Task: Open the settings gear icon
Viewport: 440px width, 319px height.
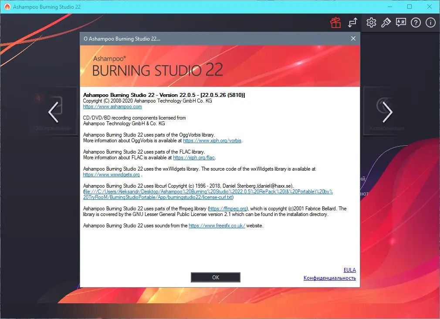Action: (371, 22)
